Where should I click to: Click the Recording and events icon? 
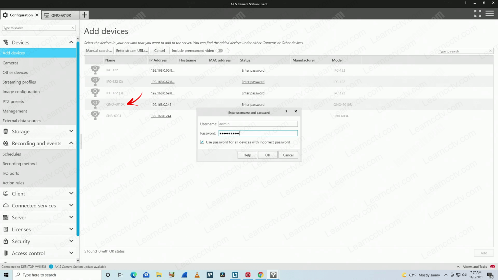[6, 143]
